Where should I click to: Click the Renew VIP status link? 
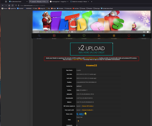pos(88,106)
